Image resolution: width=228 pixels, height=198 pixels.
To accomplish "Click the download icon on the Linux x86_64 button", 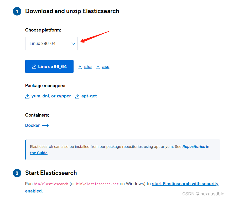I will click(34, 66).
